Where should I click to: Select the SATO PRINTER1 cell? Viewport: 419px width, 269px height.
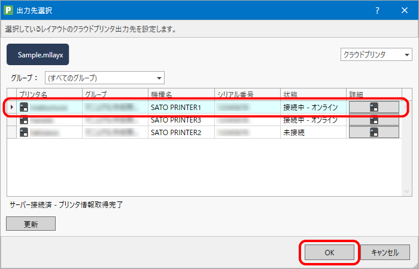(181, 107)
